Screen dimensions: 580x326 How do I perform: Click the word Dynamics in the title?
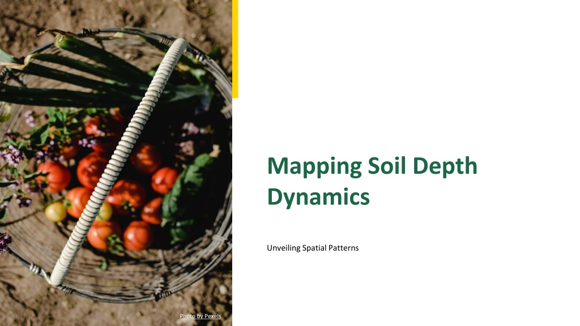click(x=318, y=197)
